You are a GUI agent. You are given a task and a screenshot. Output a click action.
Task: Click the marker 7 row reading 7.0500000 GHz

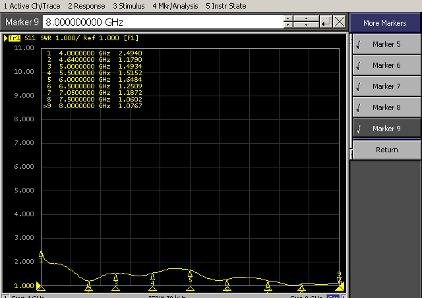tap(94, 93)
